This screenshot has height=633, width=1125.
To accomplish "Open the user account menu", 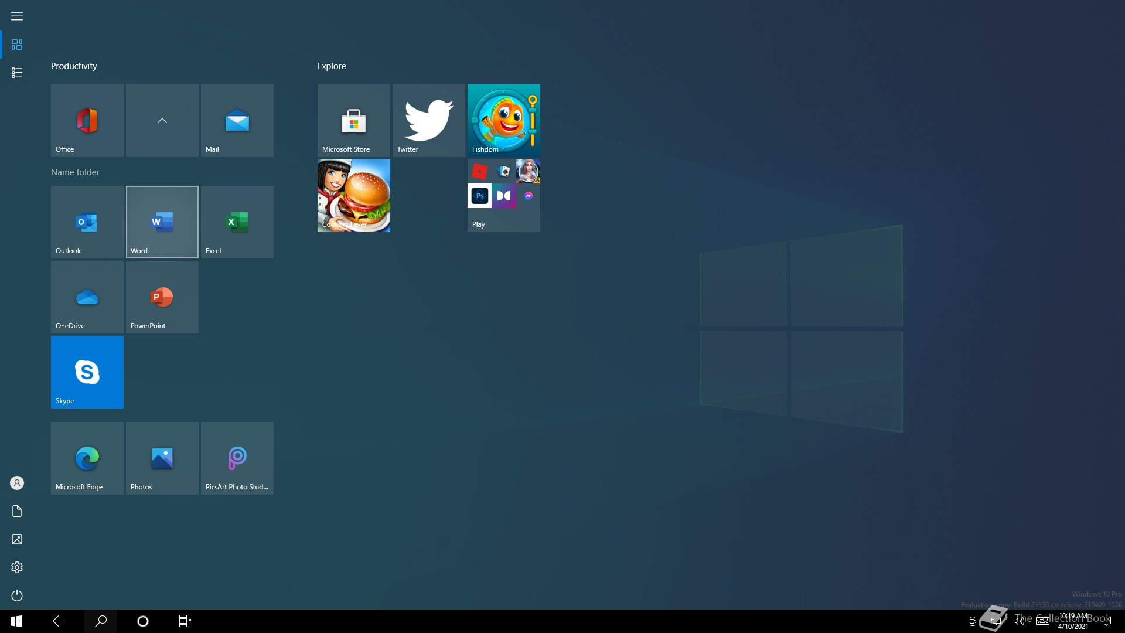I will pos(17,483).
